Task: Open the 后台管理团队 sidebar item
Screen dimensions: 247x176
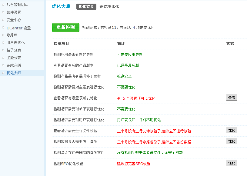Action: pos(17,5)
